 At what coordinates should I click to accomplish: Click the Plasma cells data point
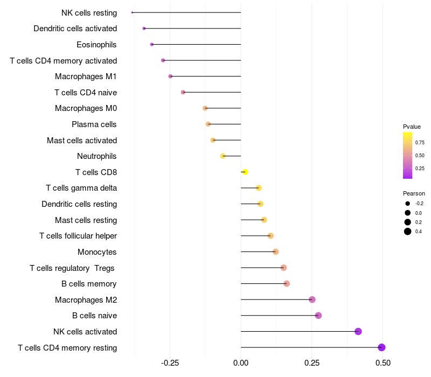(208, 124)
